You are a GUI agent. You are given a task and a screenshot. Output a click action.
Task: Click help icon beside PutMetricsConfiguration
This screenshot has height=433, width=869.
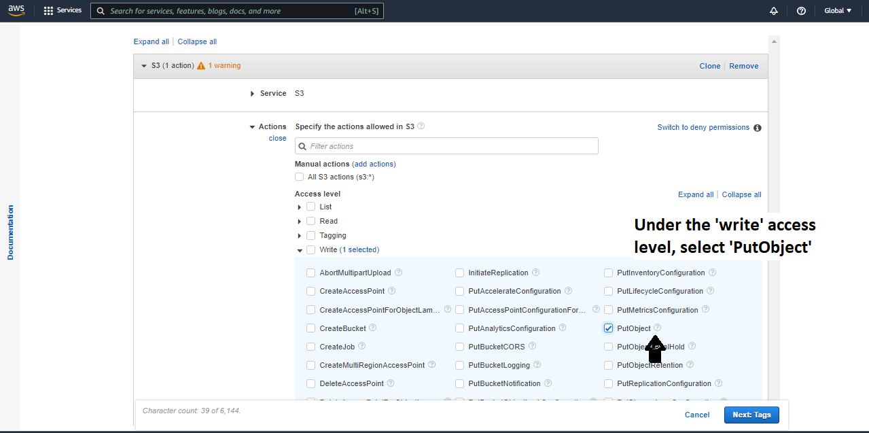[x=706, y=309]
